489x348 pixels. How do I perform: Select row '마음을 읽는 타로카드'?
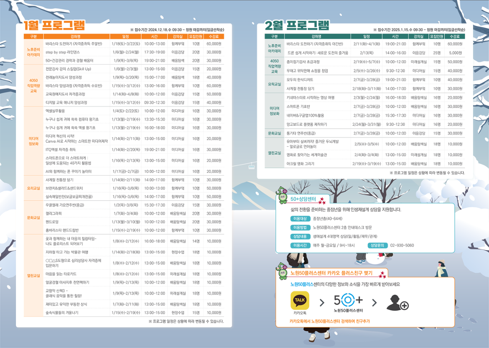click(134, 274)
